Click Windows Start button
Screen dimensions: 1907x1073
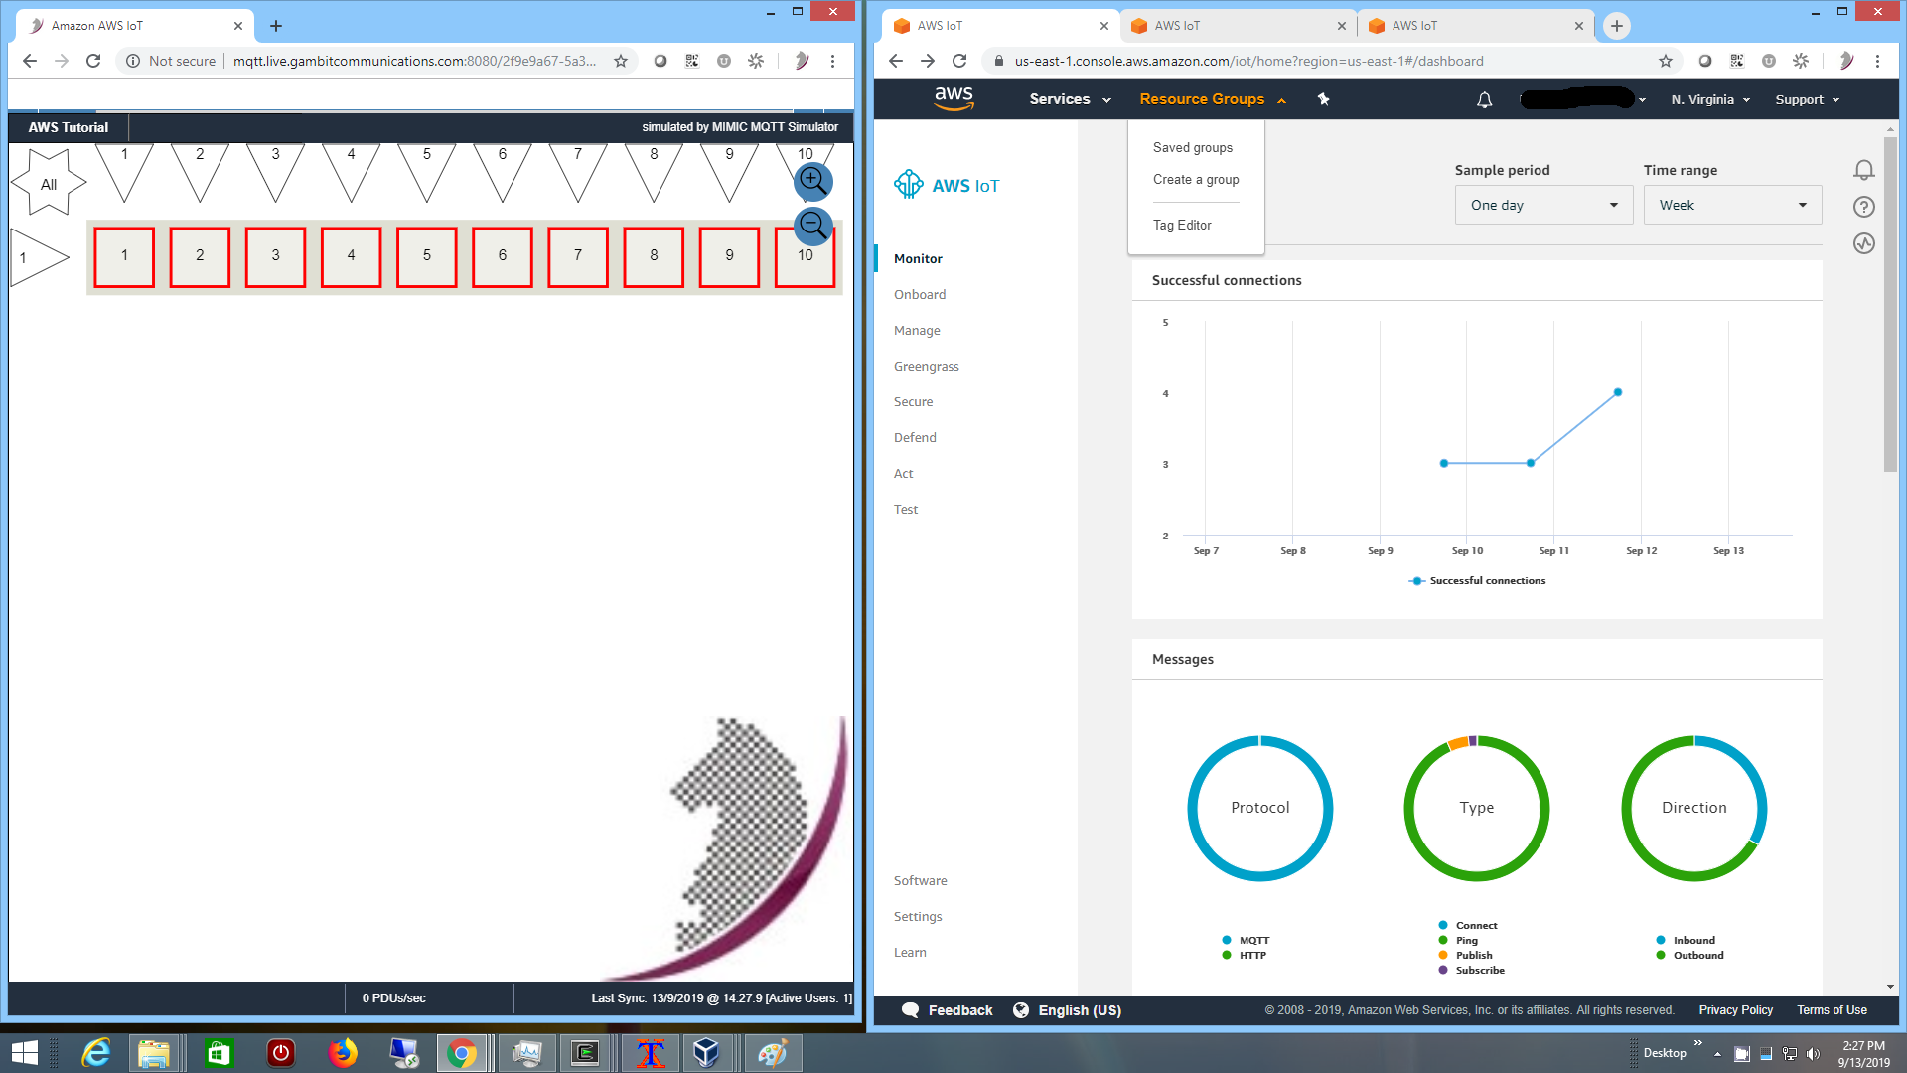coord(24,1053)
